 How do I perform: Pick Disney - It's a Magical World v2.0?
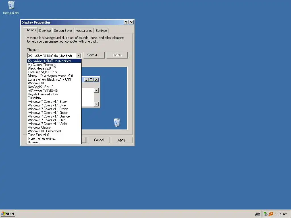[x=54, y=76]
